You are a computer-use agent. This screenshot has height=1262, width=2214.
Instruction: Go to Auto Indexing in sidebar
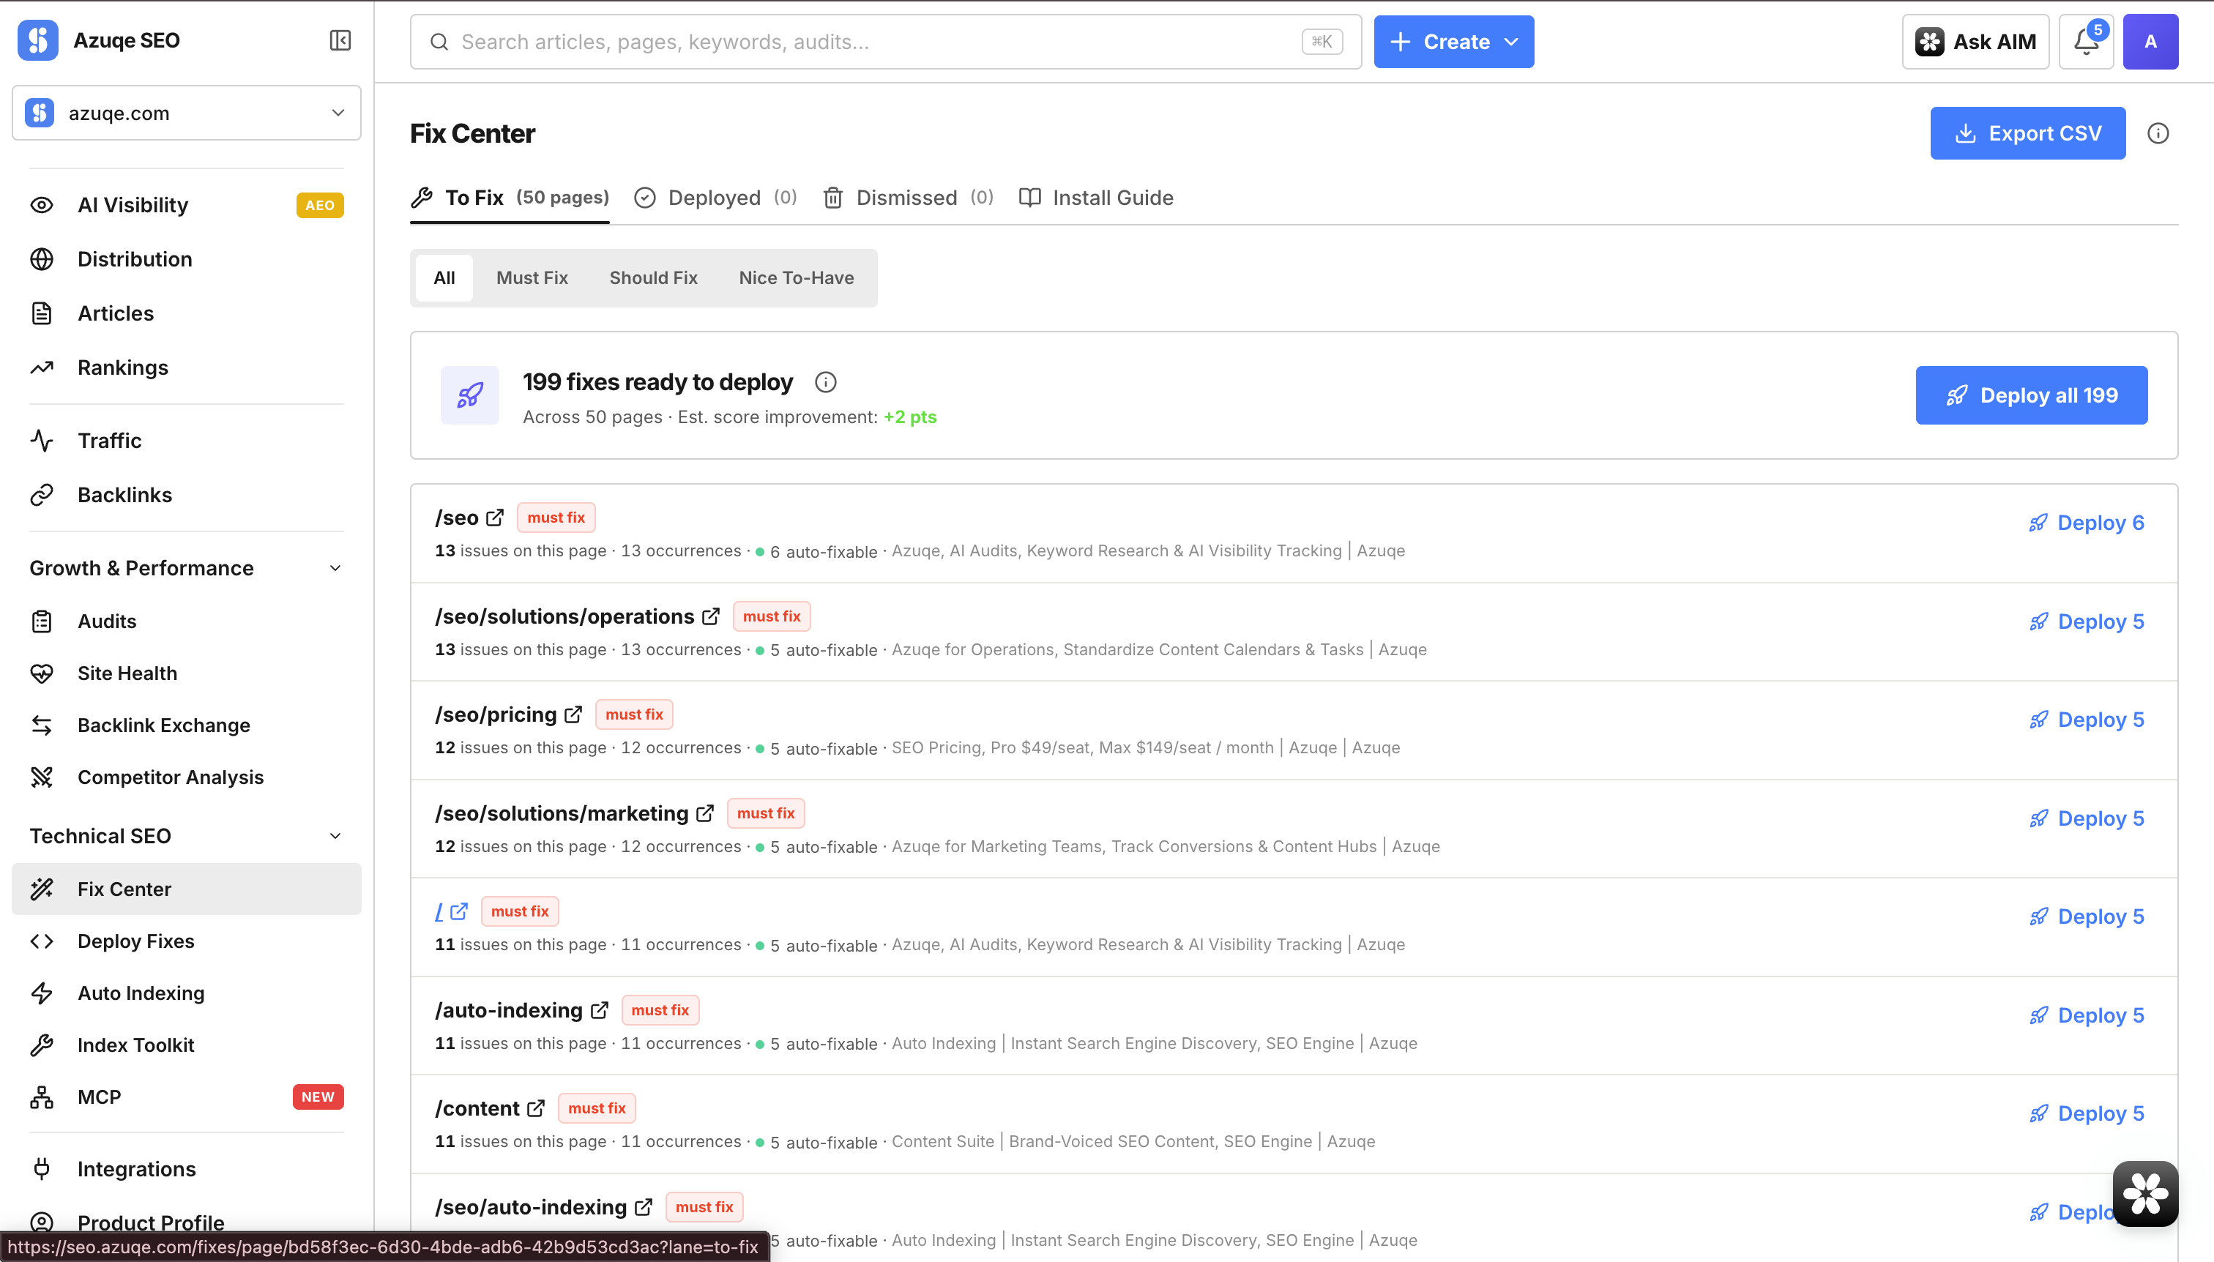pyautogui.click(x=187, y=993)
